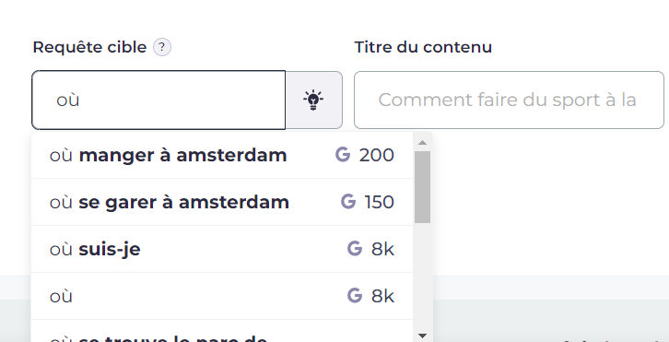The image size is (669, 342).
Task: Click the Titre du contenu input field
Action: coord(509,100)
